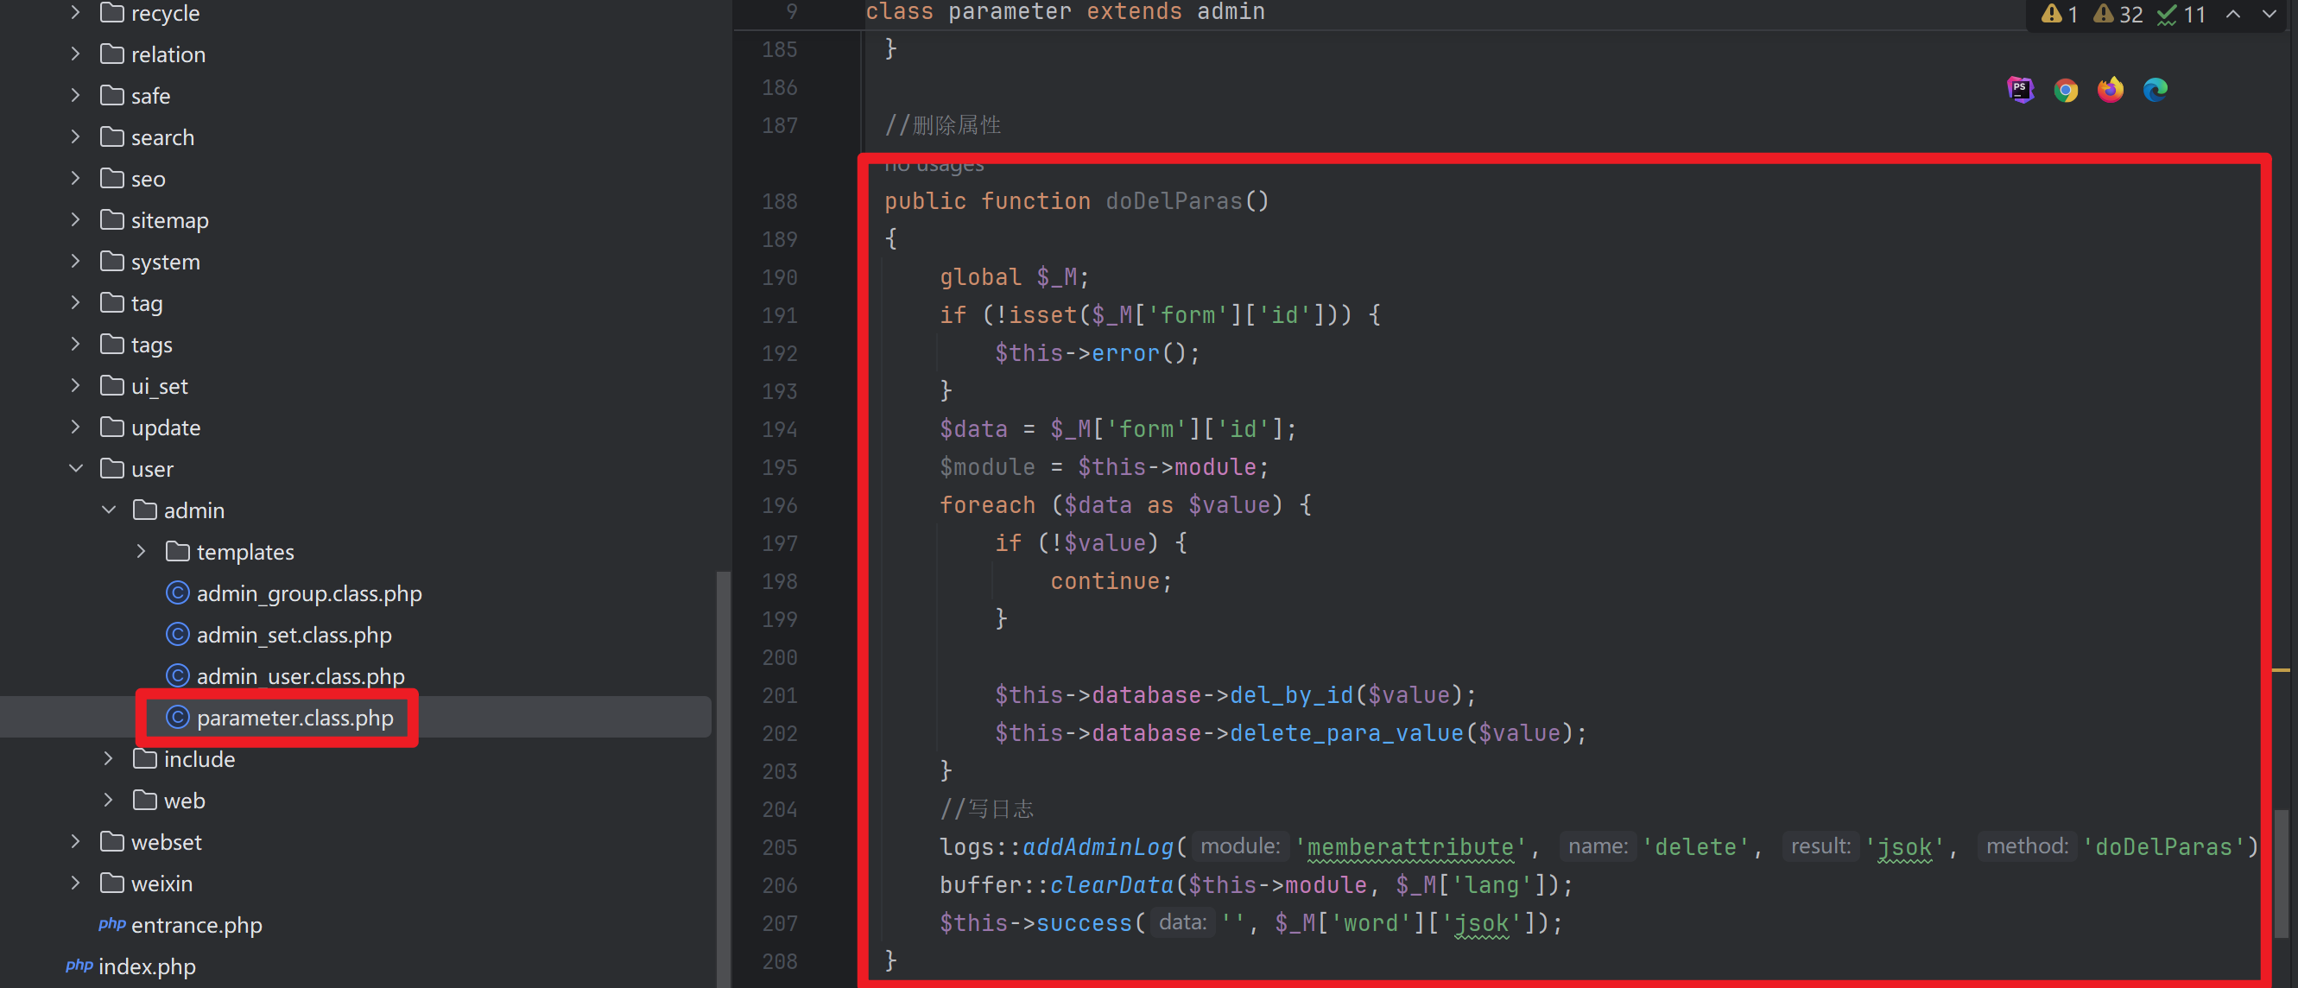Expand the sitemap folder
The width and height of the screenshot is (2298, 988).
(76, 220)
